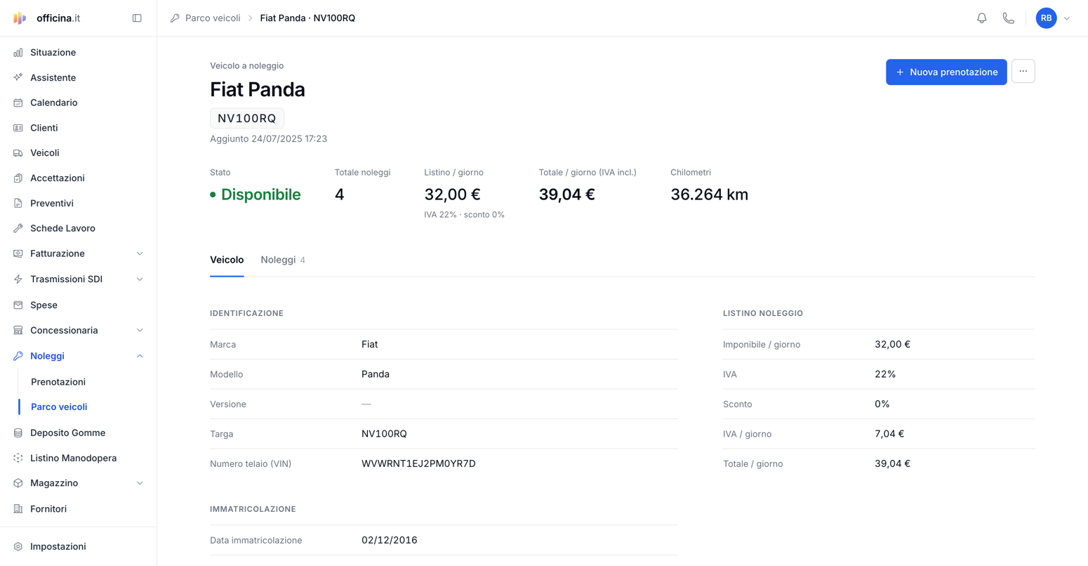
Task: Click the Marca value Fiat
Action: tap(369, 345)
